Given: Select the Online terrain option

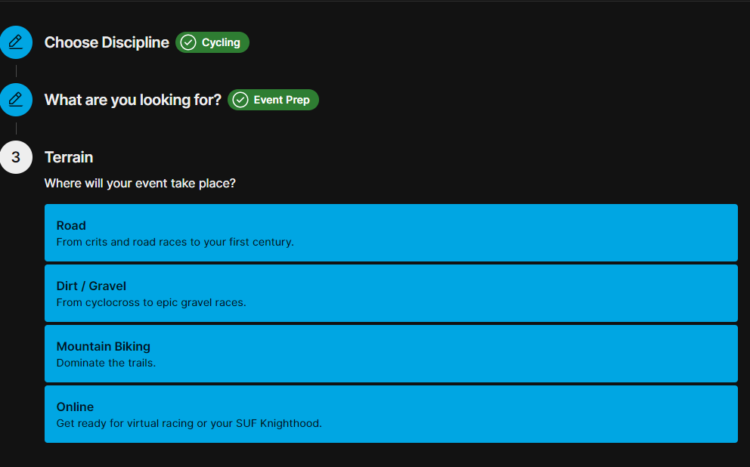Looking at the screenshot, I should [x=391, y=414].
